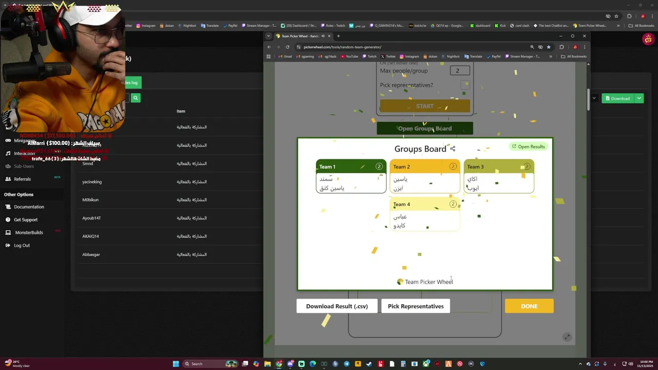Select the Abbasgar row in the back window

[x=170, y=254]
